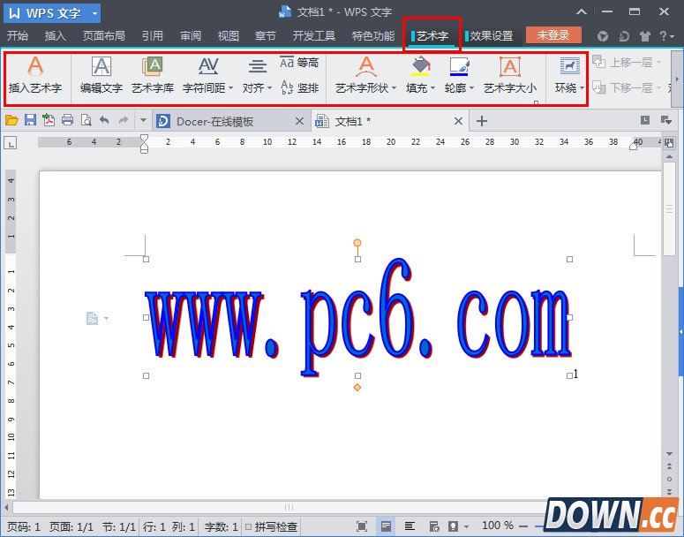
Task: Open the 插入 tab
Action: [56, 36]
